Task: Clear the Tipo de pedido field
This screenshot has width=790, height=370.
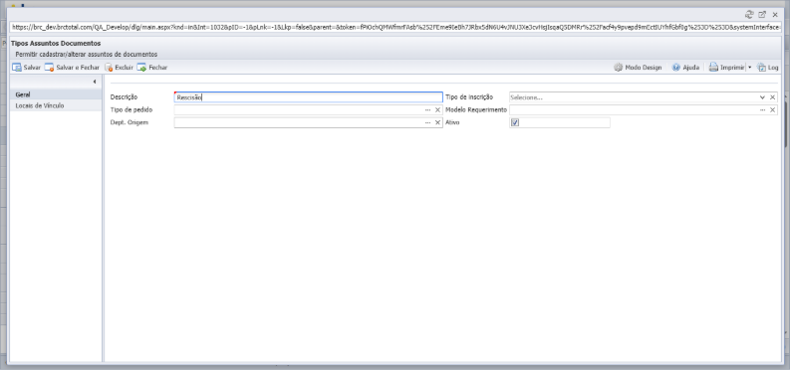Action: click(x=437, y=109)
